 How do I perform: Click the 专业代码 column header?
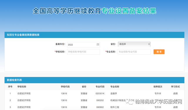pos(100,87)
